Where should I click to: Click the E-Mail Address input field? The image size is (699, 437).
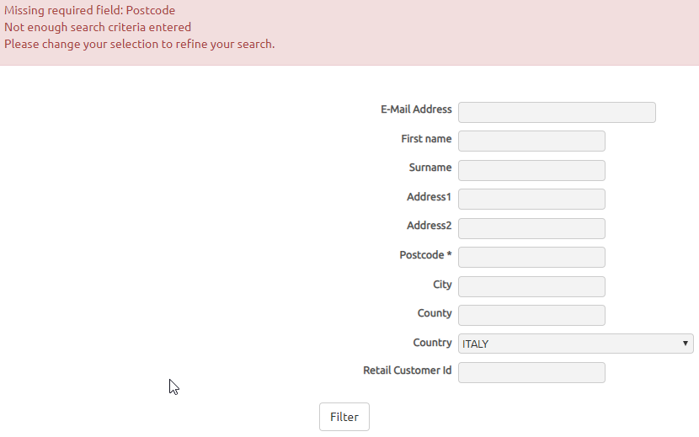tap(557, 112)
